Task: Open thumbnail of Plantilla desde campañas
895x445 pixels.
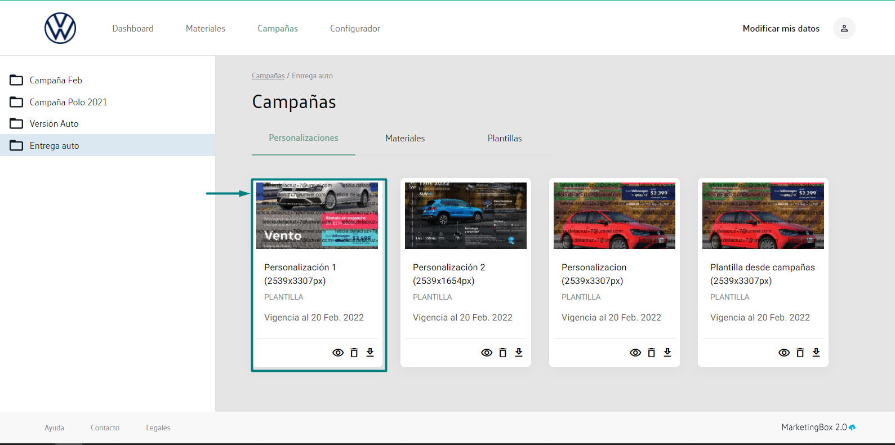Action: [x=763, y=216]
